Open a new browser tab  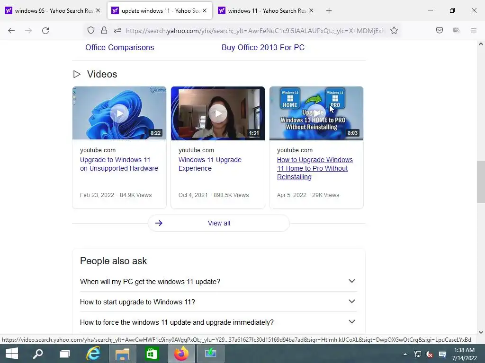[329, 11]
